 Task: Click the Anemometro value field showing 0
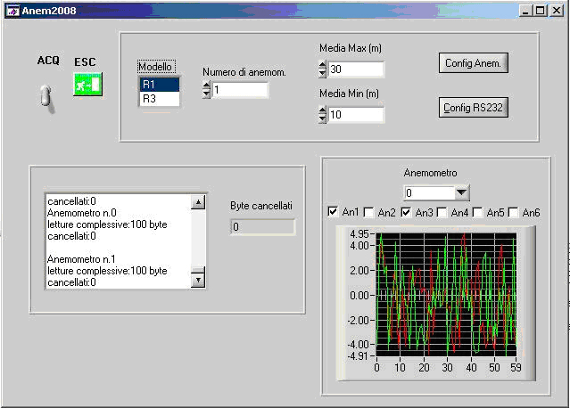point(429,192)
